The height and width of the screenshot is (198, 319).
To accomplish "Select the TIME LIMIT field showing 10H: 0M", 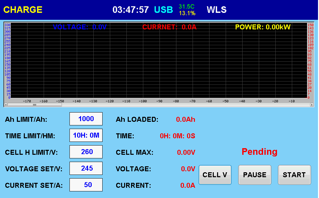I will click(x=86, y=135).
